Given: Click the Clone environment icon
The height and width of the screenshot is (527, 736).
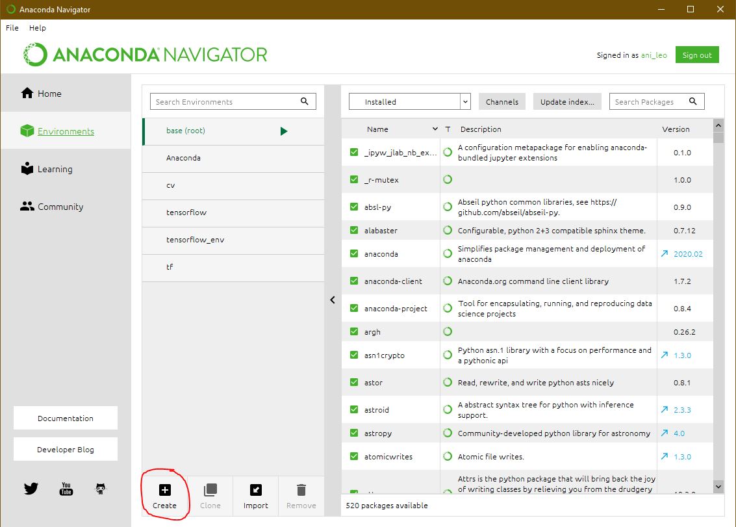Looking at the screenshot, I should (210, 490).
